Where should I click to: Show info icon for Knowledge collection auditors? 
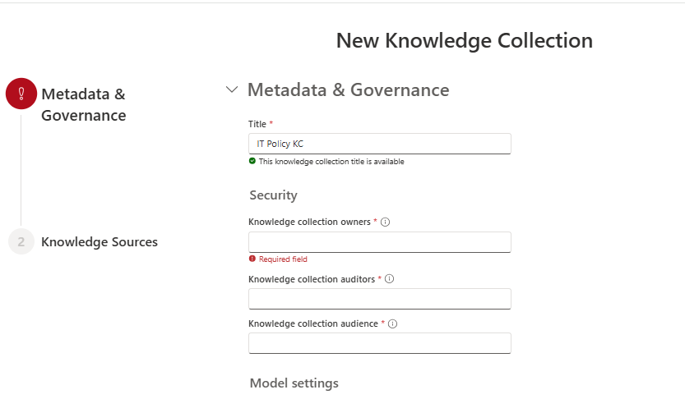tap(389, 278)
